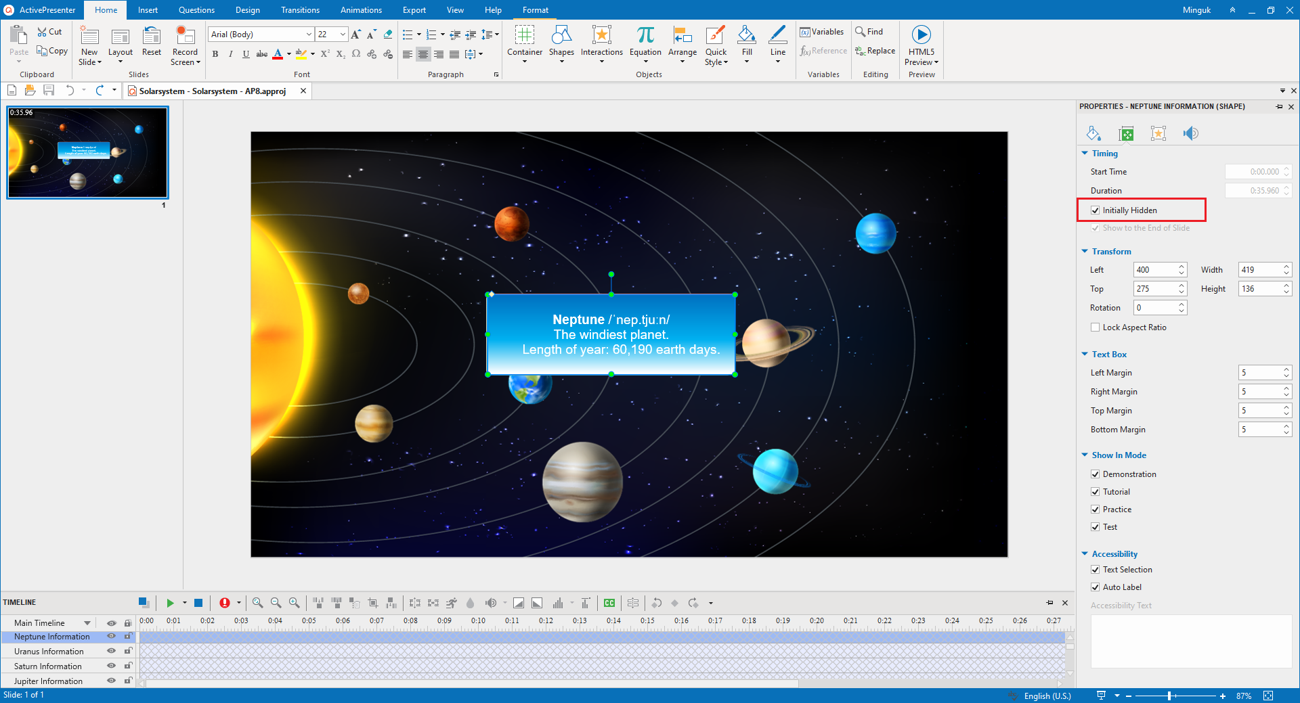1300x703 pixels.
Task: Uncheck the Initially Hidden checkbox
Action: pyautogui.click(x=1096, y=210)
